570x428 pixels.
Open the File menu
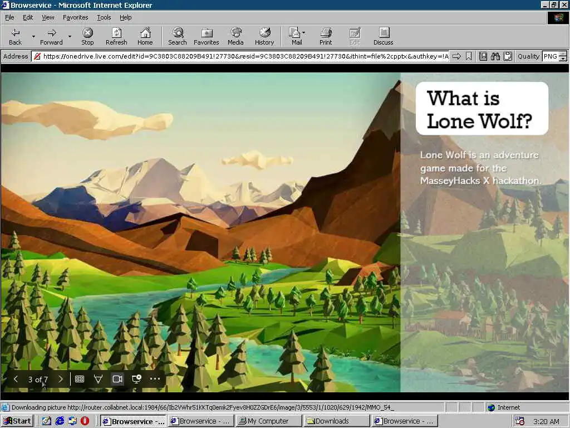9,17
